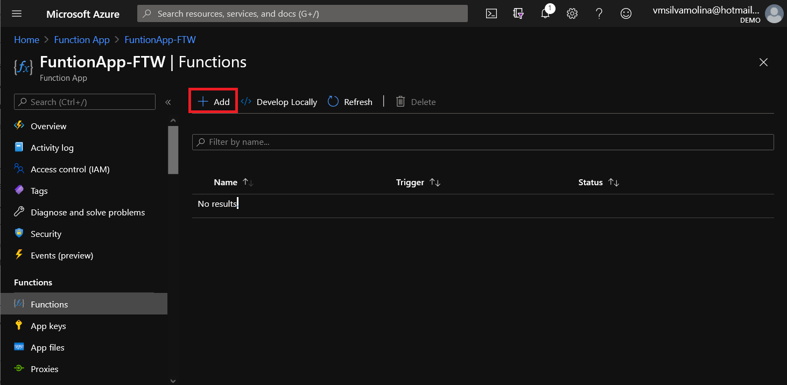787x385 pixels.
Task: Sort the table by Trigger arrows
Action: (x=435, y=183)
